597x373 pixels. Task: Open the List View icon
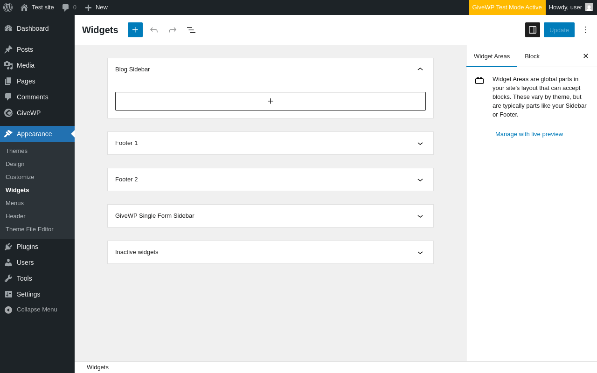(191, 30)
